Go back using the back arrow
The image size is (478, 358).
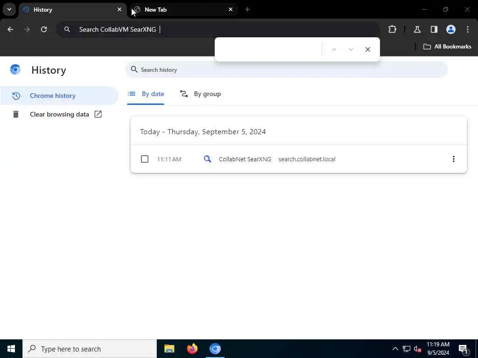10,29
